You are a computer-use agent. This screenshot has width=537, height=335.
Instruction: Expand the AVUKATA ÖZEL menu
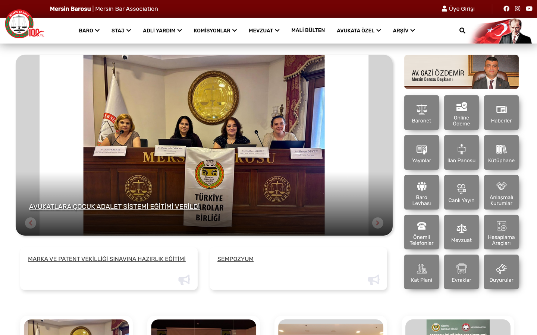(359, 31)
